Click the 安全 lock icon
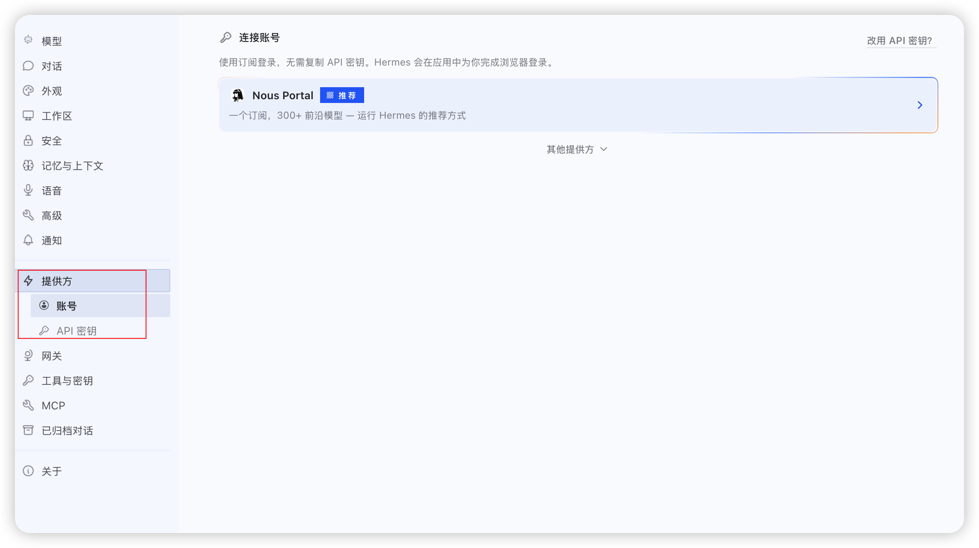The width and height of the screenshot is (979, 548). [x=28, y=141]
